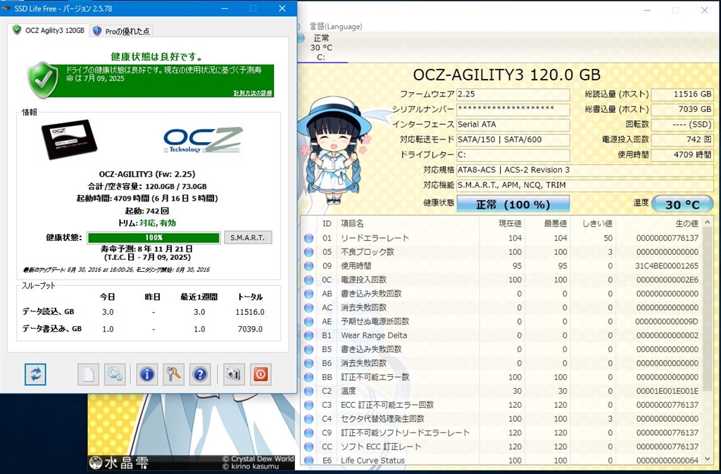Viewport: 721px width, 474px height.
Task: Click the S.M.A.R.T. button
Action: [x=248, y=237]
